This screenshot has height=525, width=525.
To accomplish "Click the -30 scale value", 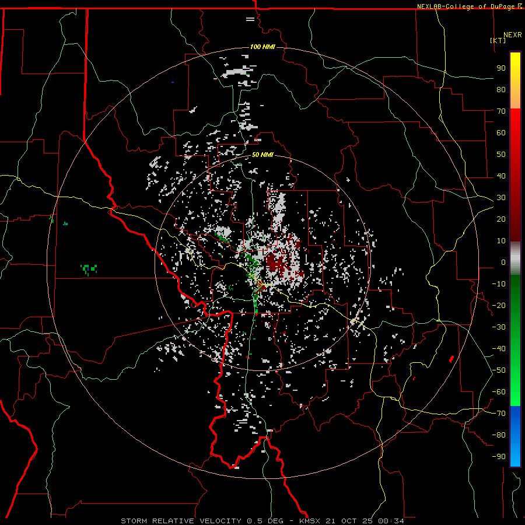I will [x=499, y=327].
